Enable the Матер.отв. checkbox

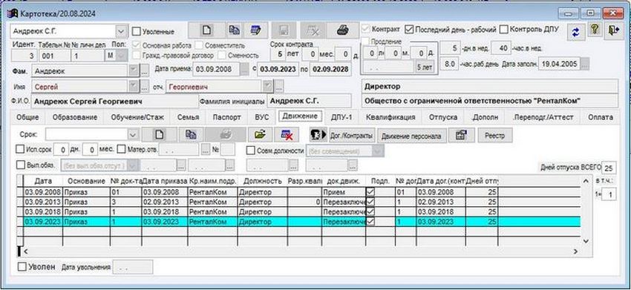pyautogui.click(x=122, y=149)
